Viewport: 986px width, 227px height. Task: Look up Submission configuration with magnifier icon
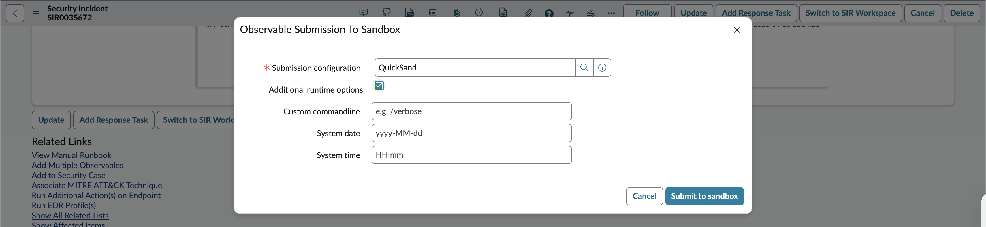pos(584,68)
